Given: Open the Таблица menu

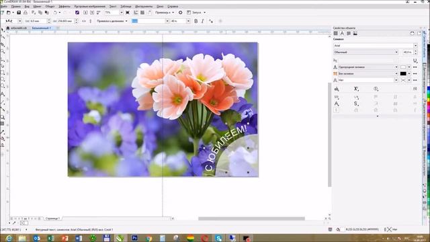Looking at the screenshot, I should point(126,6).
